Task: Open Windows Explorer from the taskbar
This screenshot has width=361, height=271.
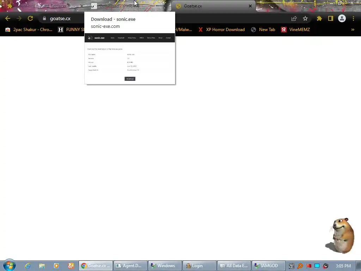Action: coord(42,266)
